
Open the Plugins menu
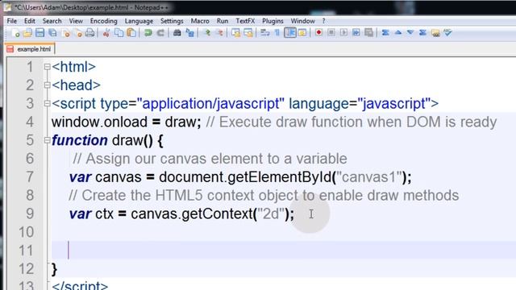pos(273,21)
